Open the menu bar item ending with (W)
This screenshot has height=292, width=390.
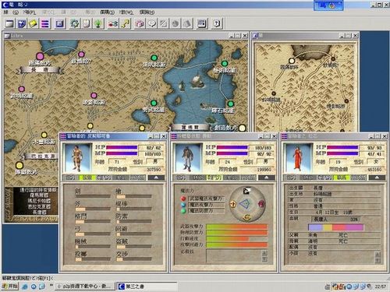126,12
